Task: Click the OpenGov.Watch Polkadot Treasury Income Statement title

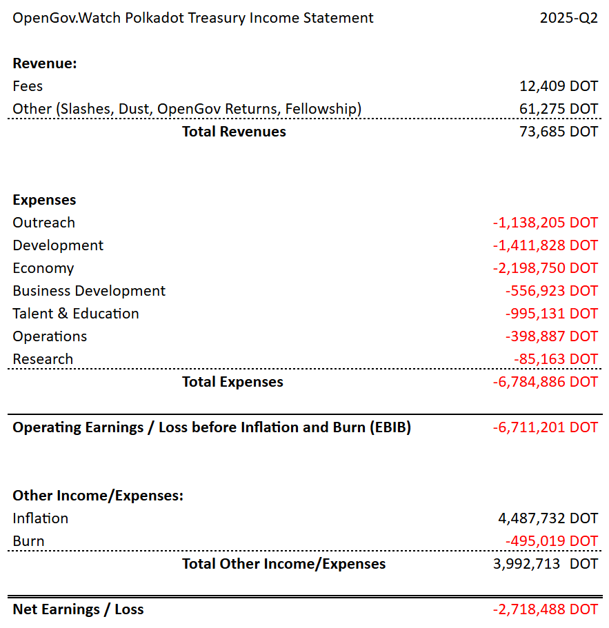Action: coord(193,18)
